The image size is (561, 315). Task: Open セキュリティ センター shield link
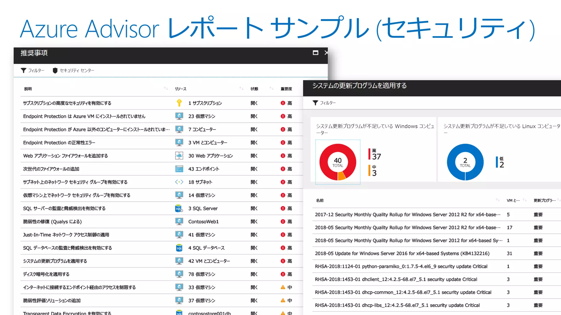pos(73,71)
